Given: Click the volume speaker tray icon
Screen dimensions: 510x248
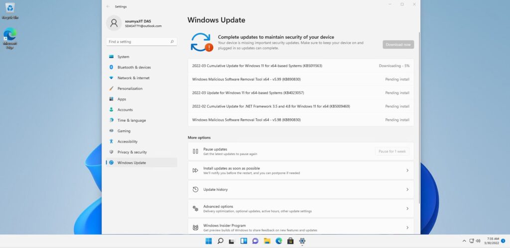Looking at the screenshot, I should point(478,241).
